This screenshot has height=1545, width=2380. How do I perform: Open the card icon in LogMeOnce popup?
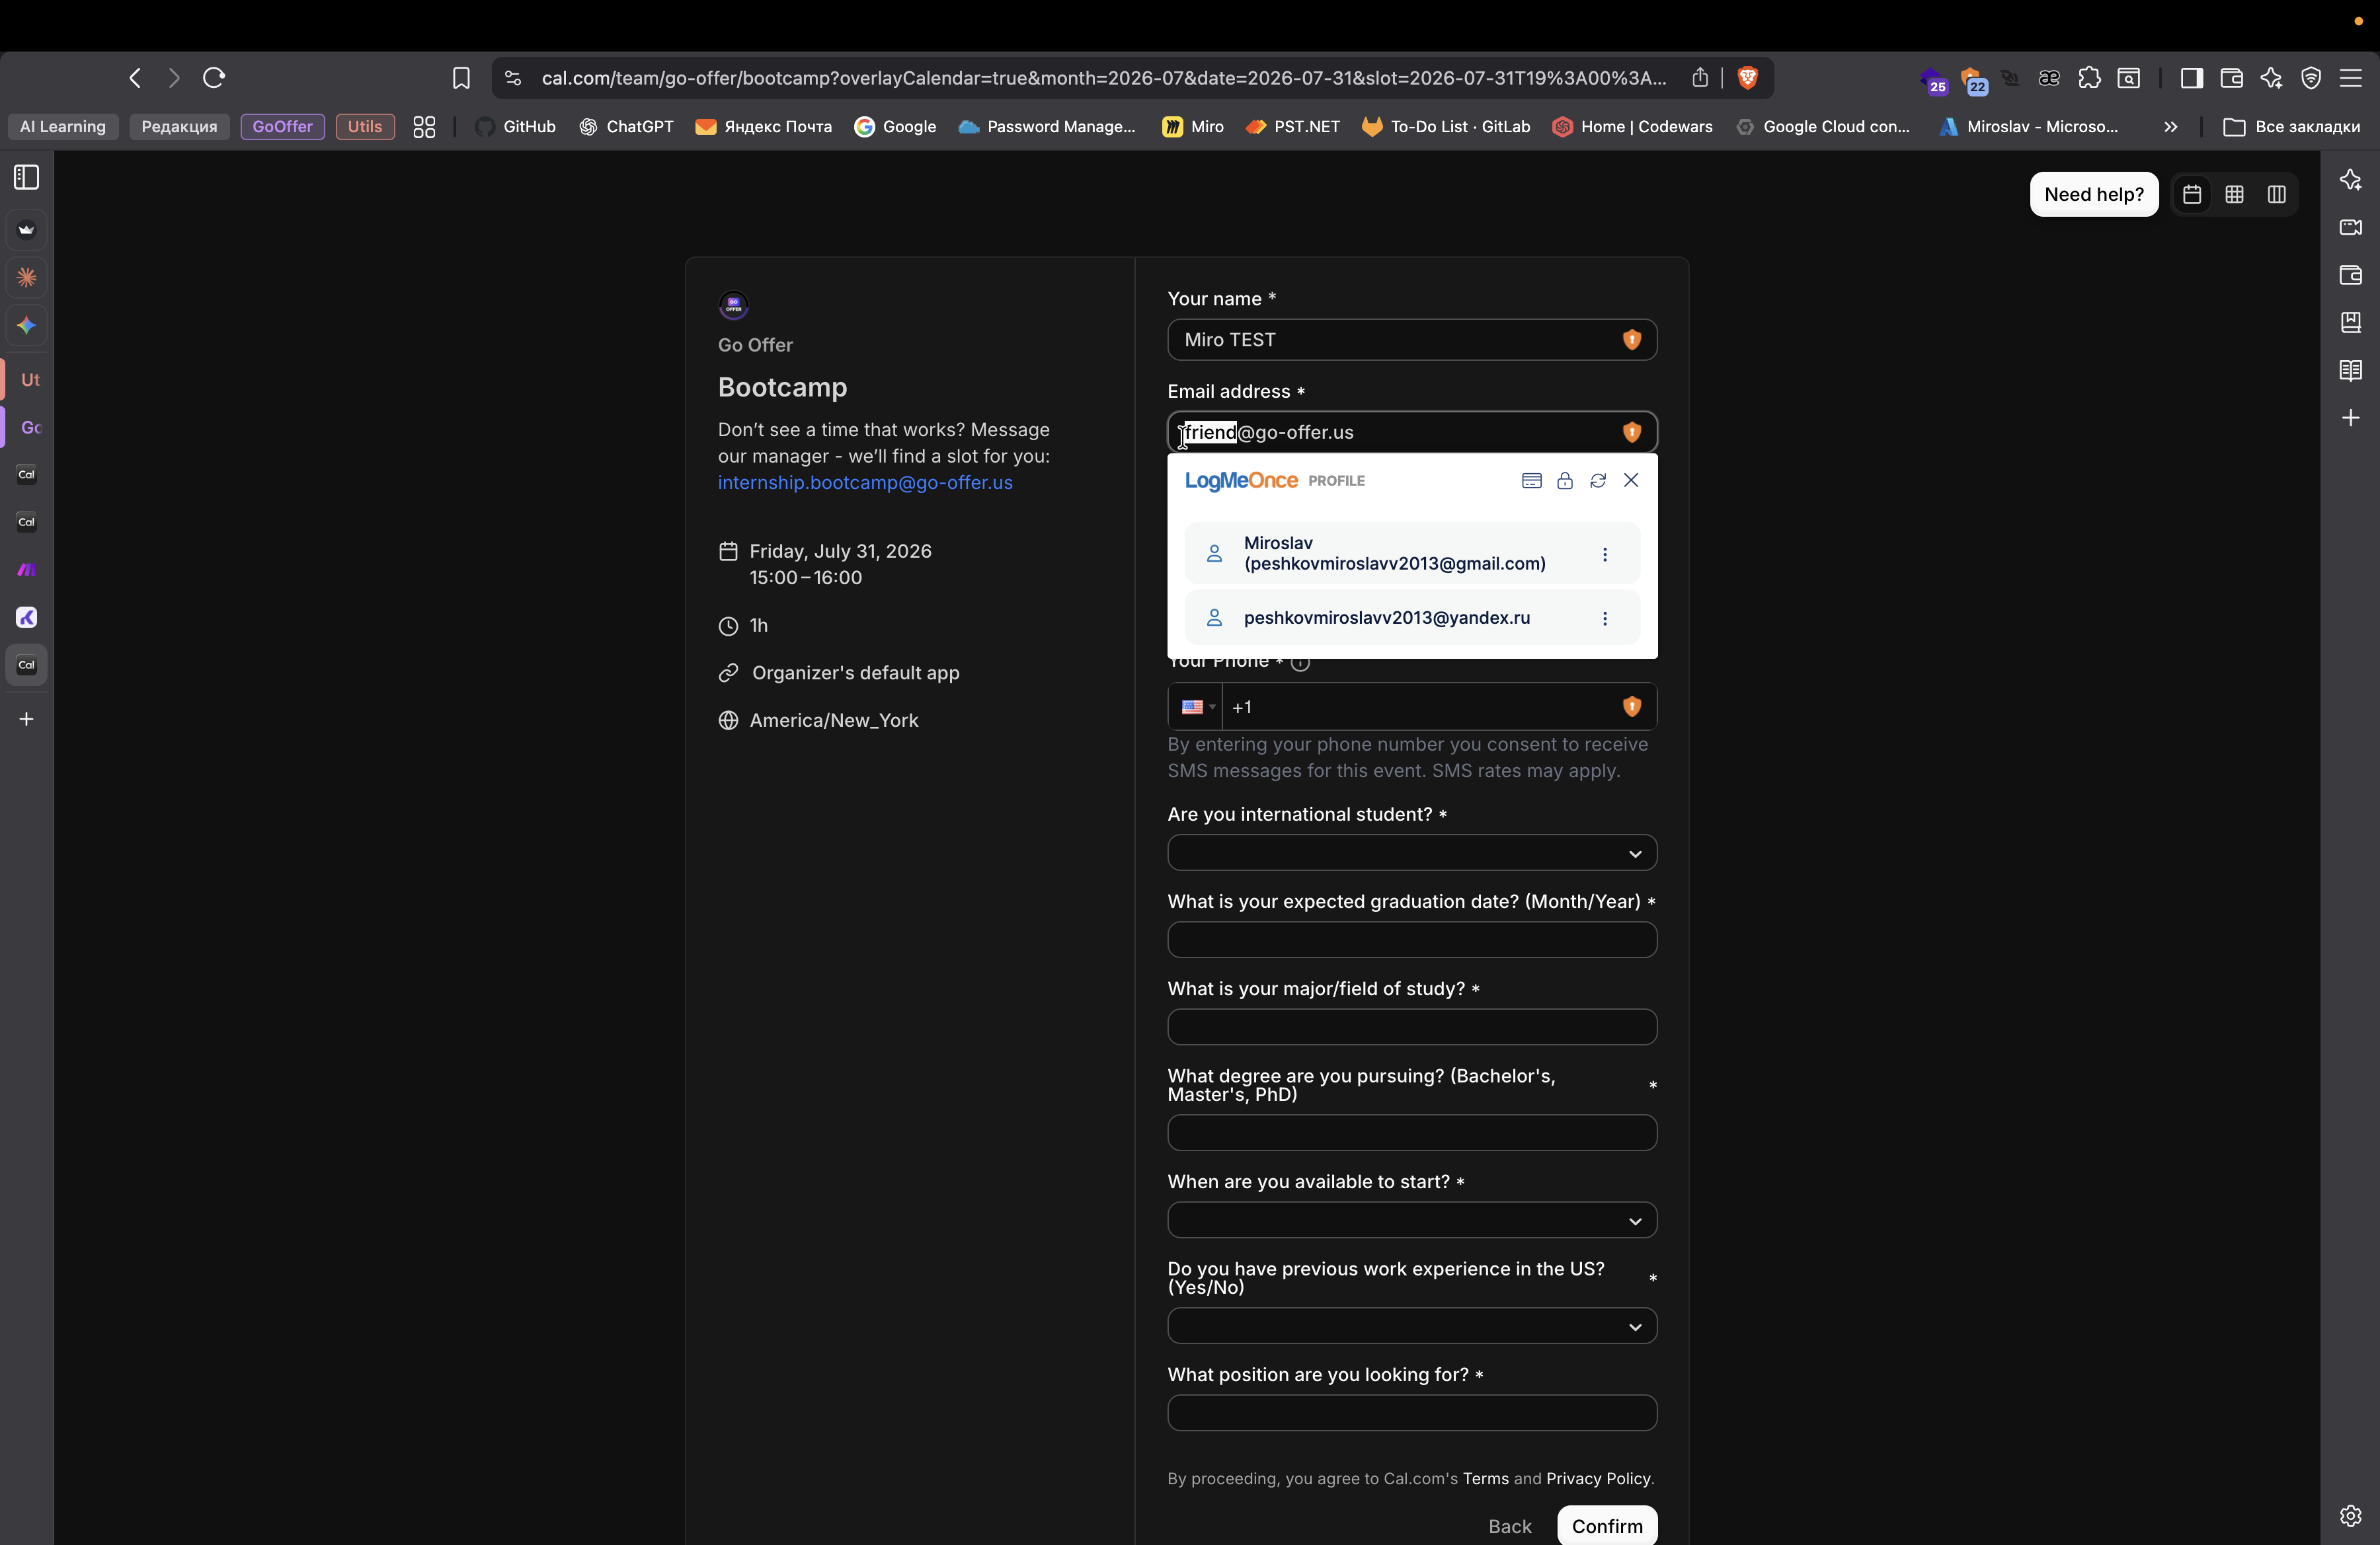click(1531, 480)
